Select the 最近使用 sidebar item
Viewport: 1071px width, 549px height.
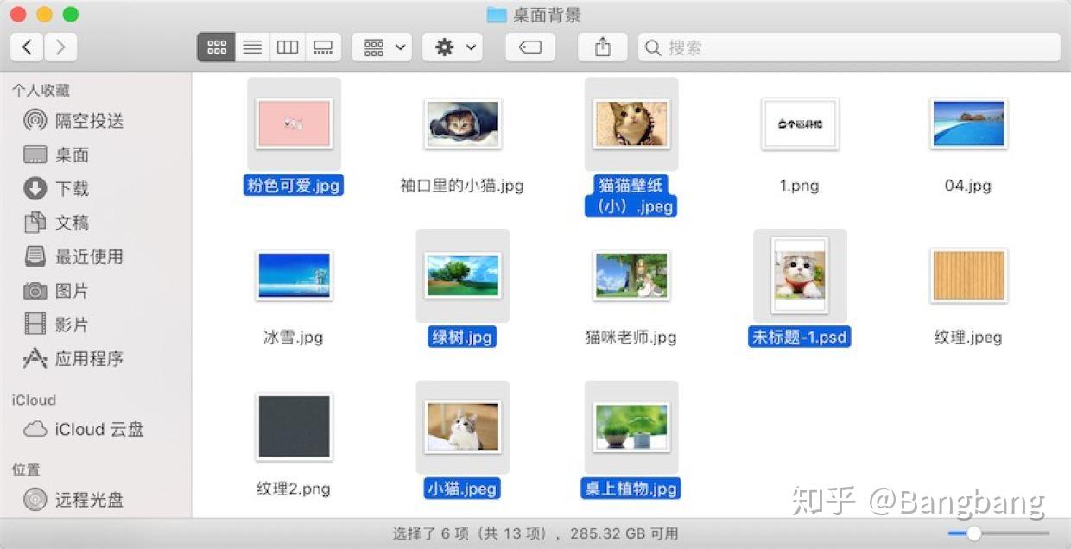tap(86, 256)
